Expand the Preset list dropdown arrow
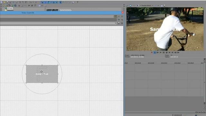The image size is (206, 116). [x=116, y=23]
